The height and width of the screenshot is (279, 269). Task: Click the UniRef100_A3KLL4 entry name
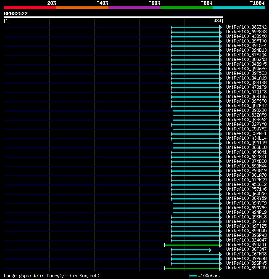pyautogui.click(x=246, y=138)
